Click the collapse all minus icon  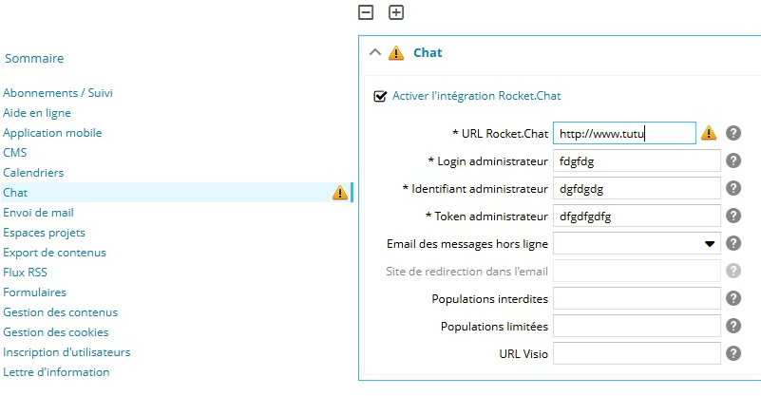pyautogui.click(x=366, y=12)
